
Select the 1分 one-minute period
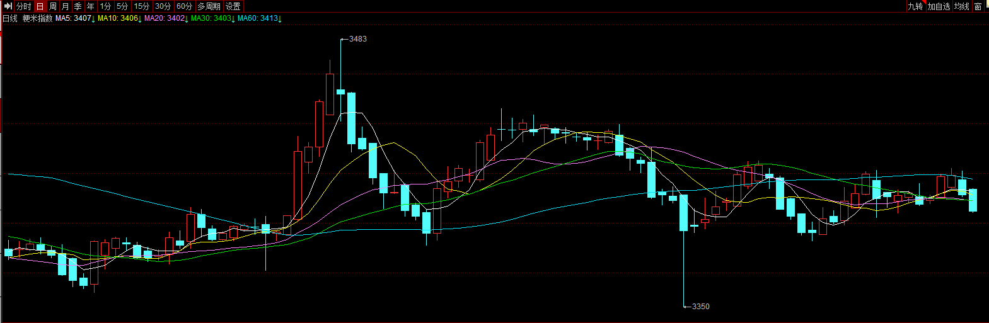105,6
